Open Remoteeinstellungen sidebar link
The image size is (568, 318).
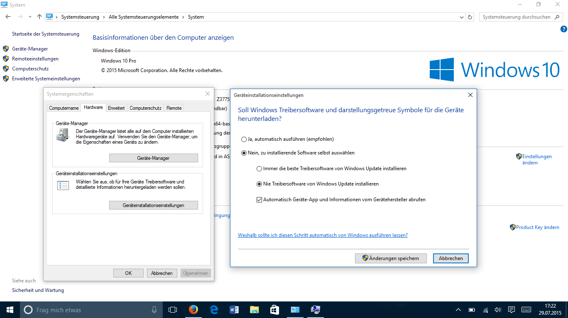point(35,59)
